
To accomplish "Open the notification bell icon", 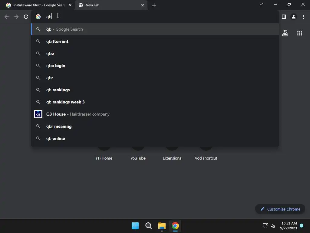I will pos(302,226).
